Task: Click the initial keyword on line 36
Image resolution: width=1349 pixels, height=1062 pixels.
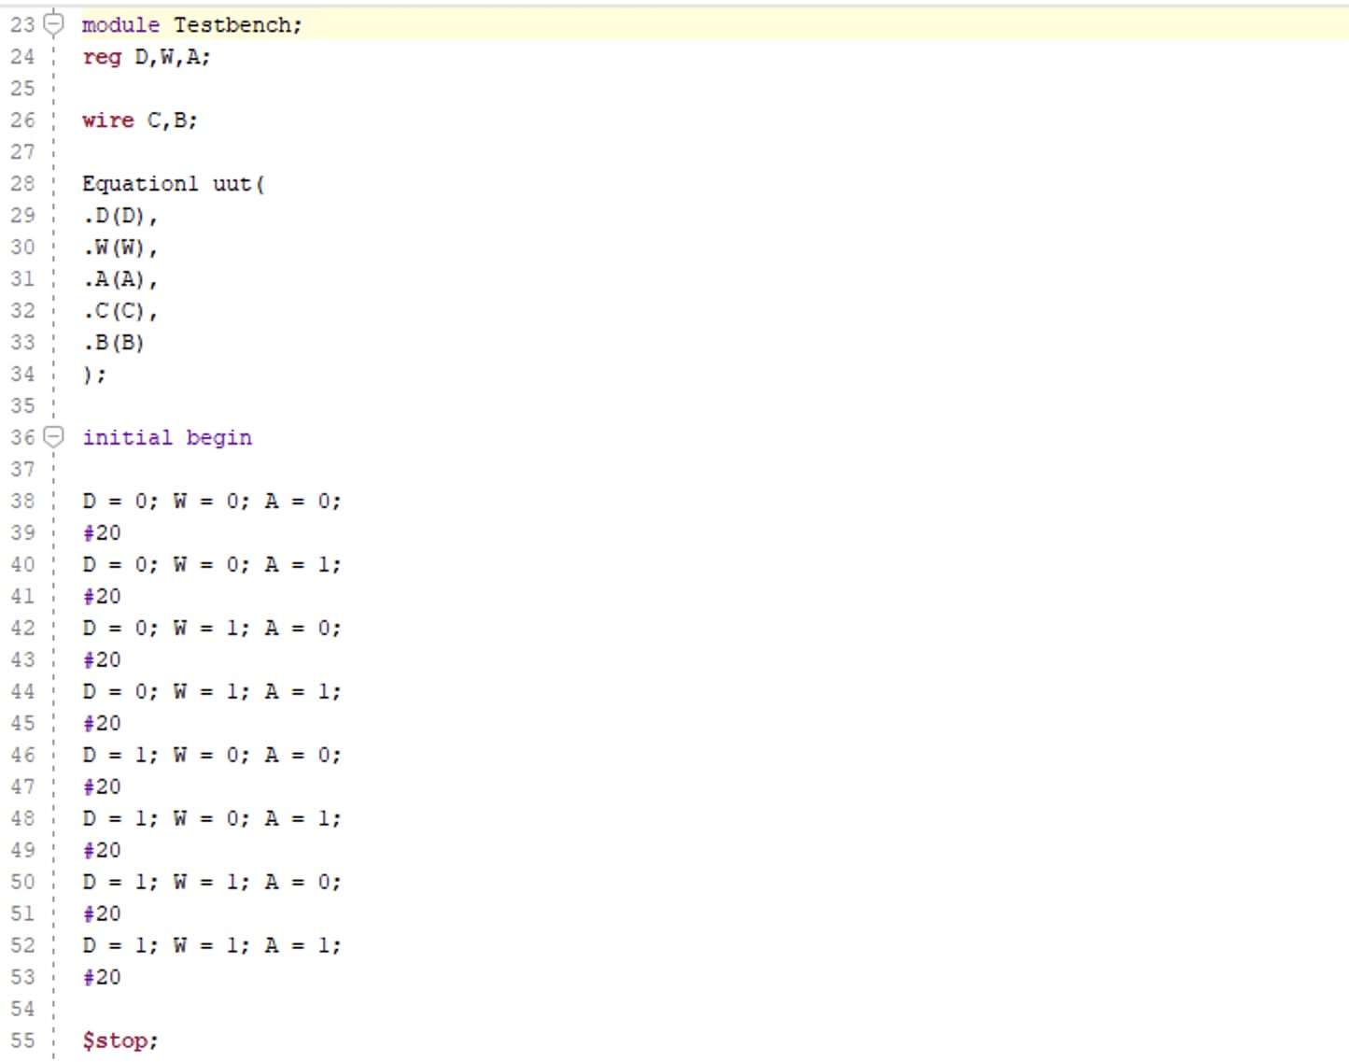Action: [x=119, y=436]
